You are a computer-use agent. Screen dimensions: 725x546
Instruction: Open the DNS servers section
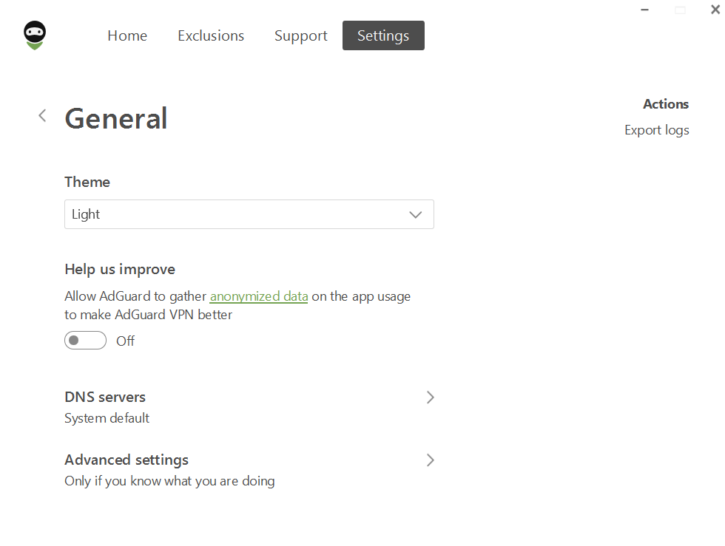(x=250, y=407)
